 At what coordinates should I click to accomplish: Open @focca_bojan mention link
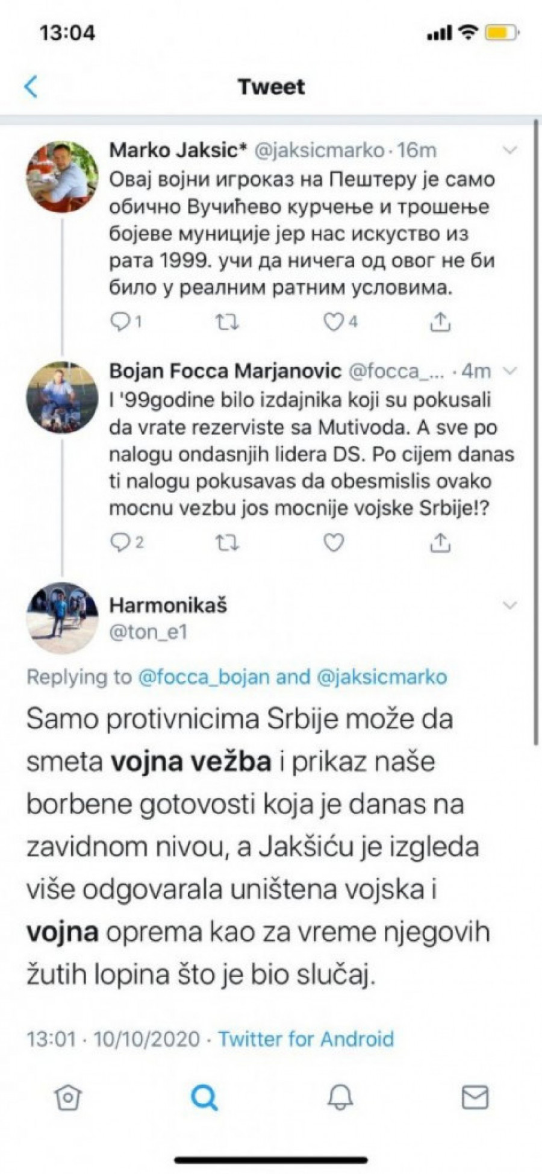pyautogui.click(x=204, y=677)
